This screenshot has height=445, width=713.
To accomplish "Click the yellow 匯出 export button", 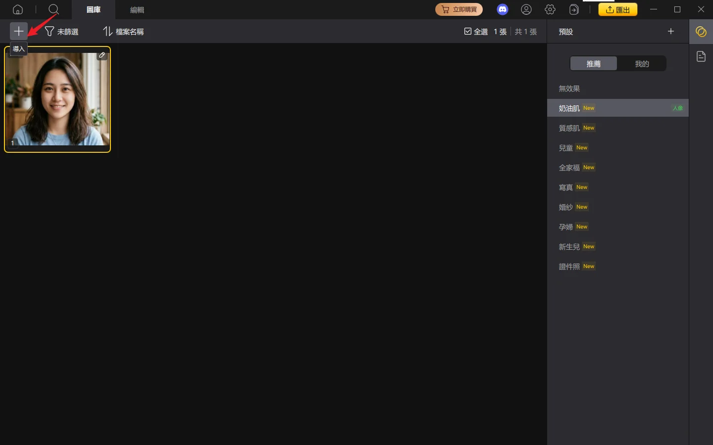I will click(x=617, y=9).
